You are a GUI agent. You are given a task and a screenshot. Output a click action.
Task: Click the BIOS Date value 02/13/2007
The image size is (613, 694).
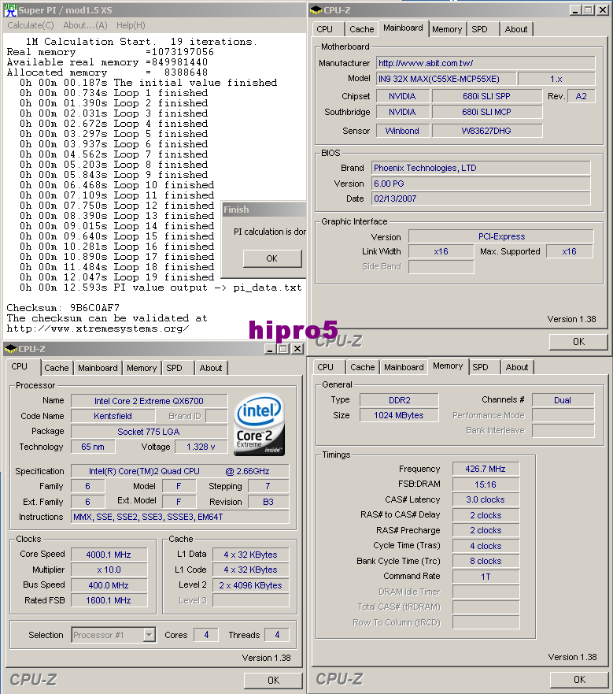[481, 199]
